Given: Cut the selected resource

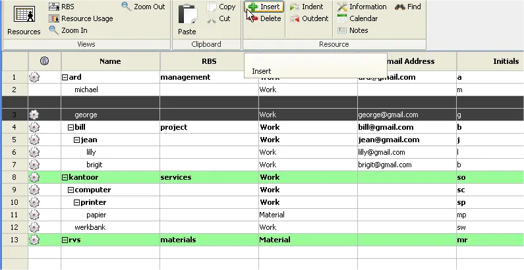Looking at the screenshot, I should 219,18.
